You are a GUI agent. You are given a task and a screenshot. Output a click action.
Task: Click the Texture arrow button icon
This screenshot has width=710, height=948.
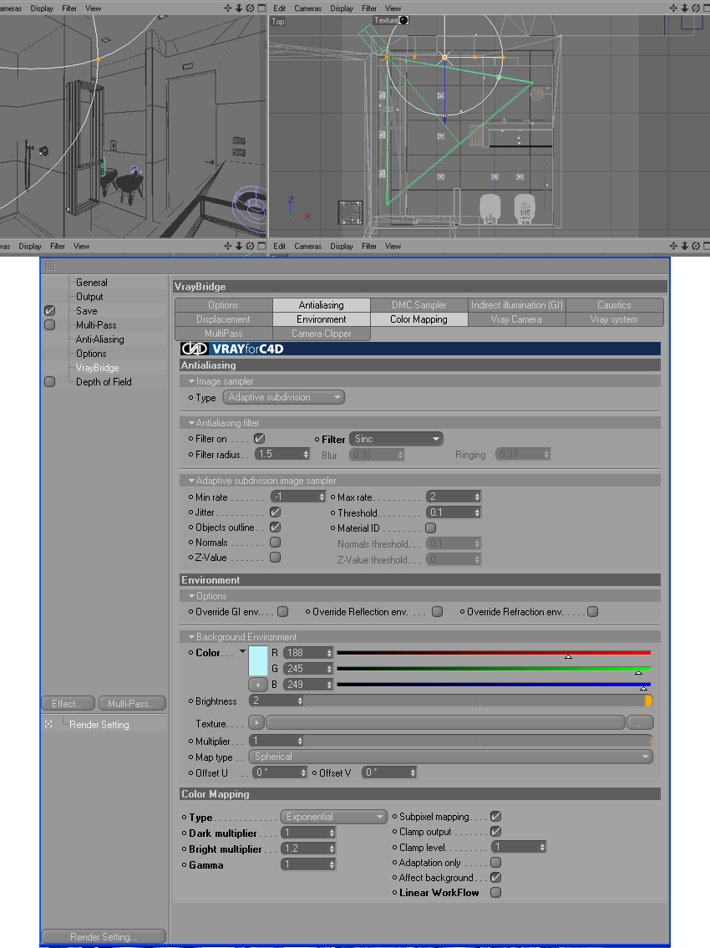[x=256, y=722]
